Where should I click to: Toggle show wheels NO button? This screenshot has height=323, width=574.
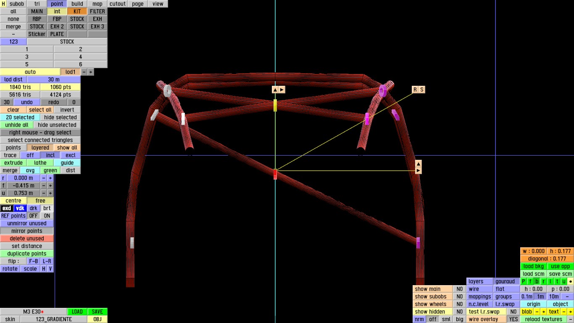click(x=460, y=304)
